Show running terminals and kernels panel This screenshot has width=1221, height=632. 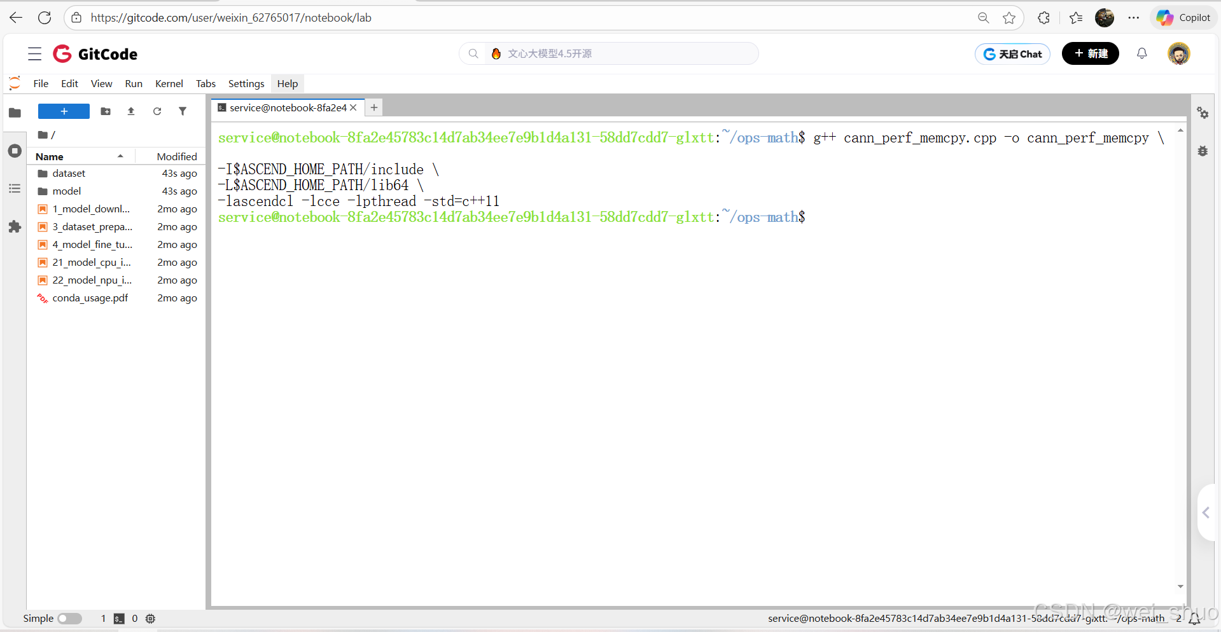pos(15,151)
